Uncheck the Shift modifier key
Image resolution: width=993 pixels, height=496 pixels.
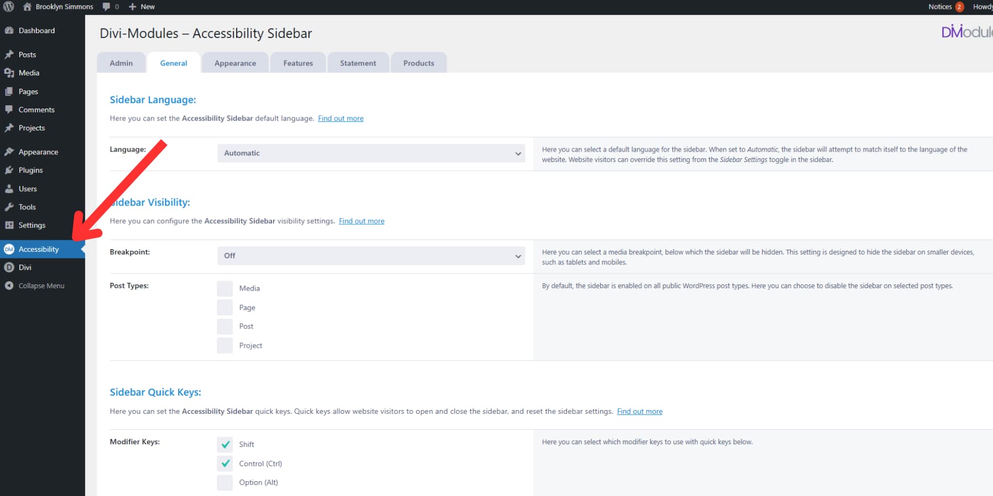(225, 444)
